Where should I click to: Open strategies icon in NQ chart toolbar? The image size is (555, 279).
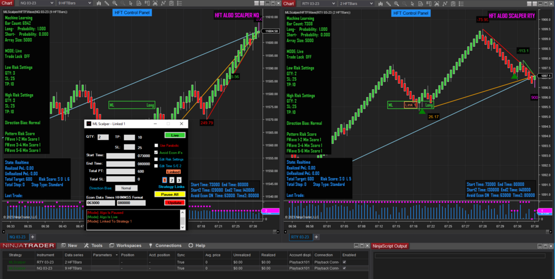(x=171, y=3)
